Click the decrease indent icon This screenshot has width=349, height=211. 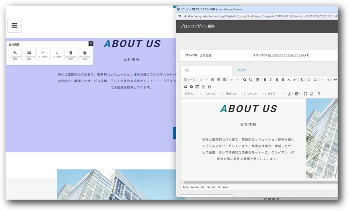point(322,80)
